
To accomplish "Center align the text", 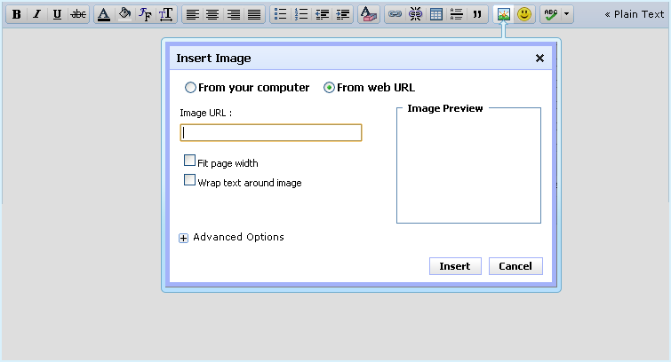I will pos(212,14).
